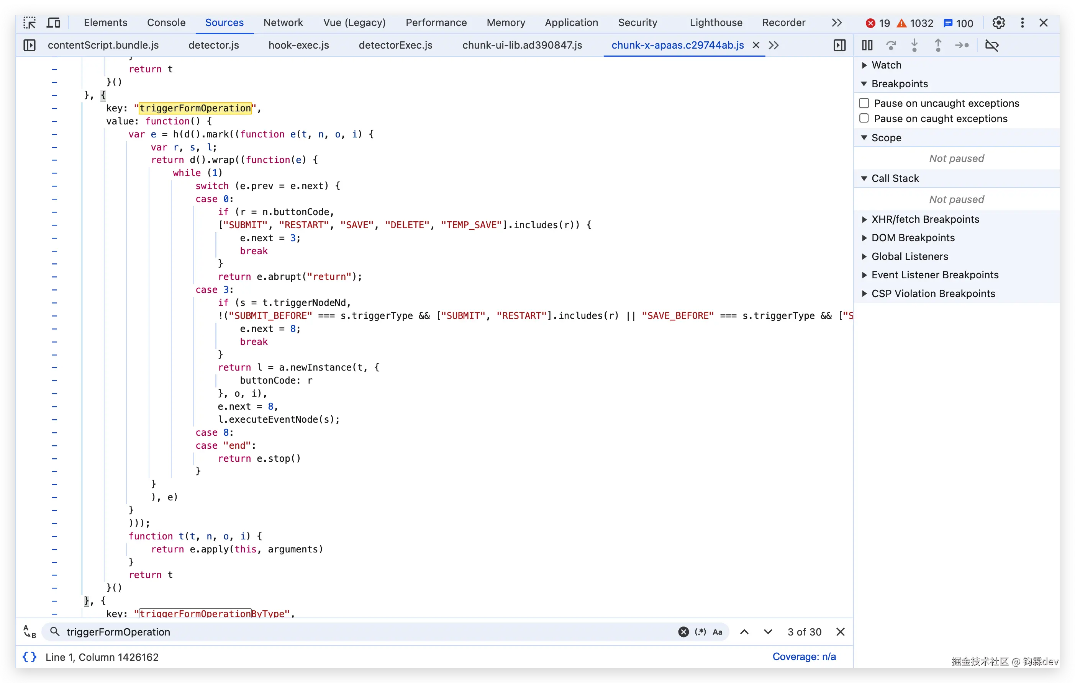This screenshot has width=1075, height=683.
Task: Collapse the debugger sidebar icon
Action: tap(839, 45)
